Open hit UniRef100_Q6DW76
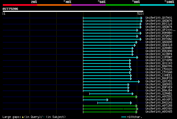 (159, 21)
